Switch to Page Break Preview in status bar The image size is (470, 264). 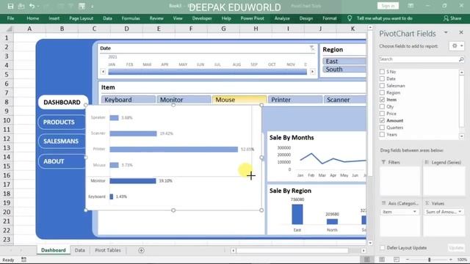pos(397,260)
